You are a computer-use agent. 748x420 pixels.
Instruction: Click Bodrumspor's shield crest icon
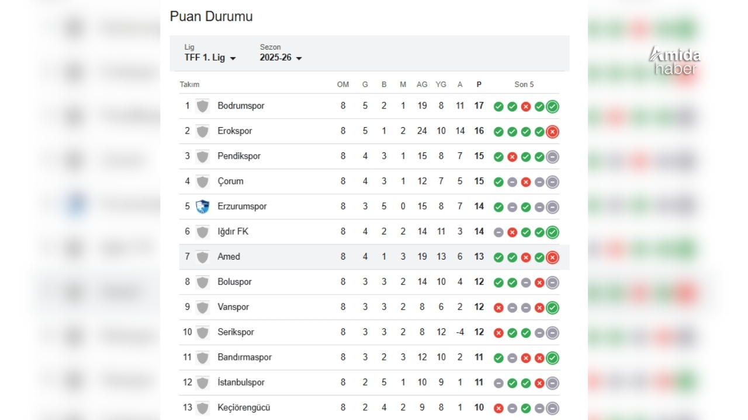pos(202,106)
